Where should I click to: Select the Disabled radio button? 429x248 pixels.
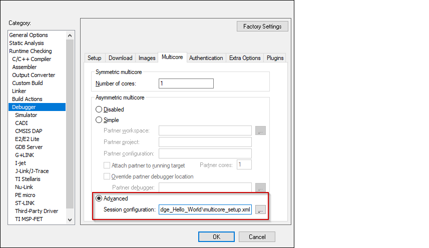coord(99,109)
